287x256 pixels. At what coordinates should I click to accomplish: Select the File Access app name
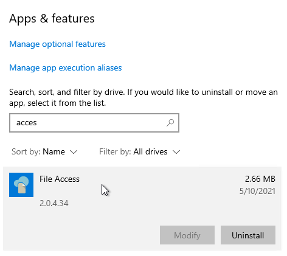click(60, 179)
